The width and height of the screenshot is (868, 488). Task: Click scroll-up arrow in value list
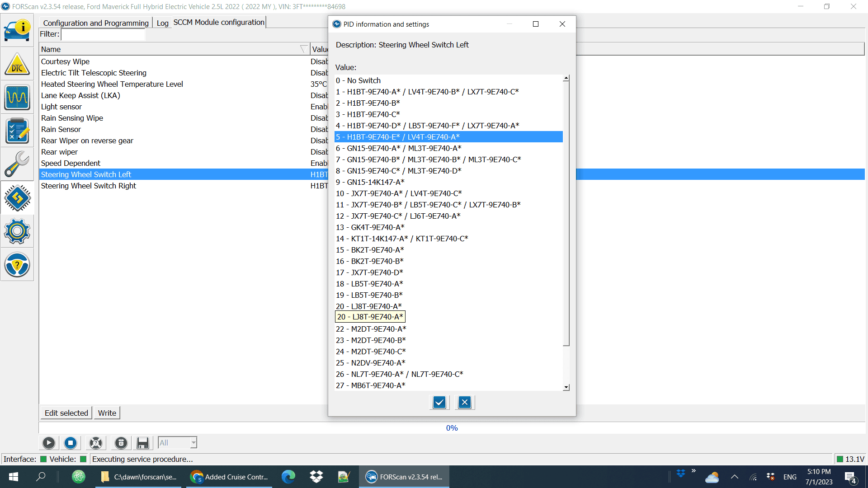click(x=566, y=79)
